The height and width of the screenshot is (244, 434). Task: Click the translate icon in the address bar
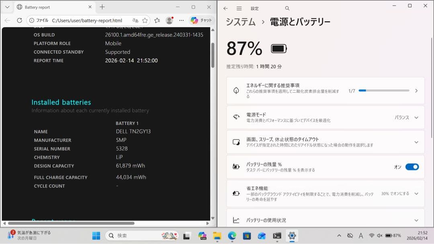pos(136,20)
